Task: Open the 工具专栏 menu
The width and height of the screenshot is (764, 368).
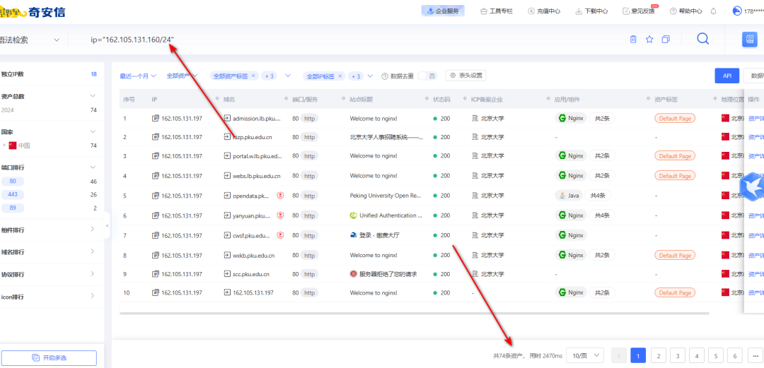Action: coord(497,11)
